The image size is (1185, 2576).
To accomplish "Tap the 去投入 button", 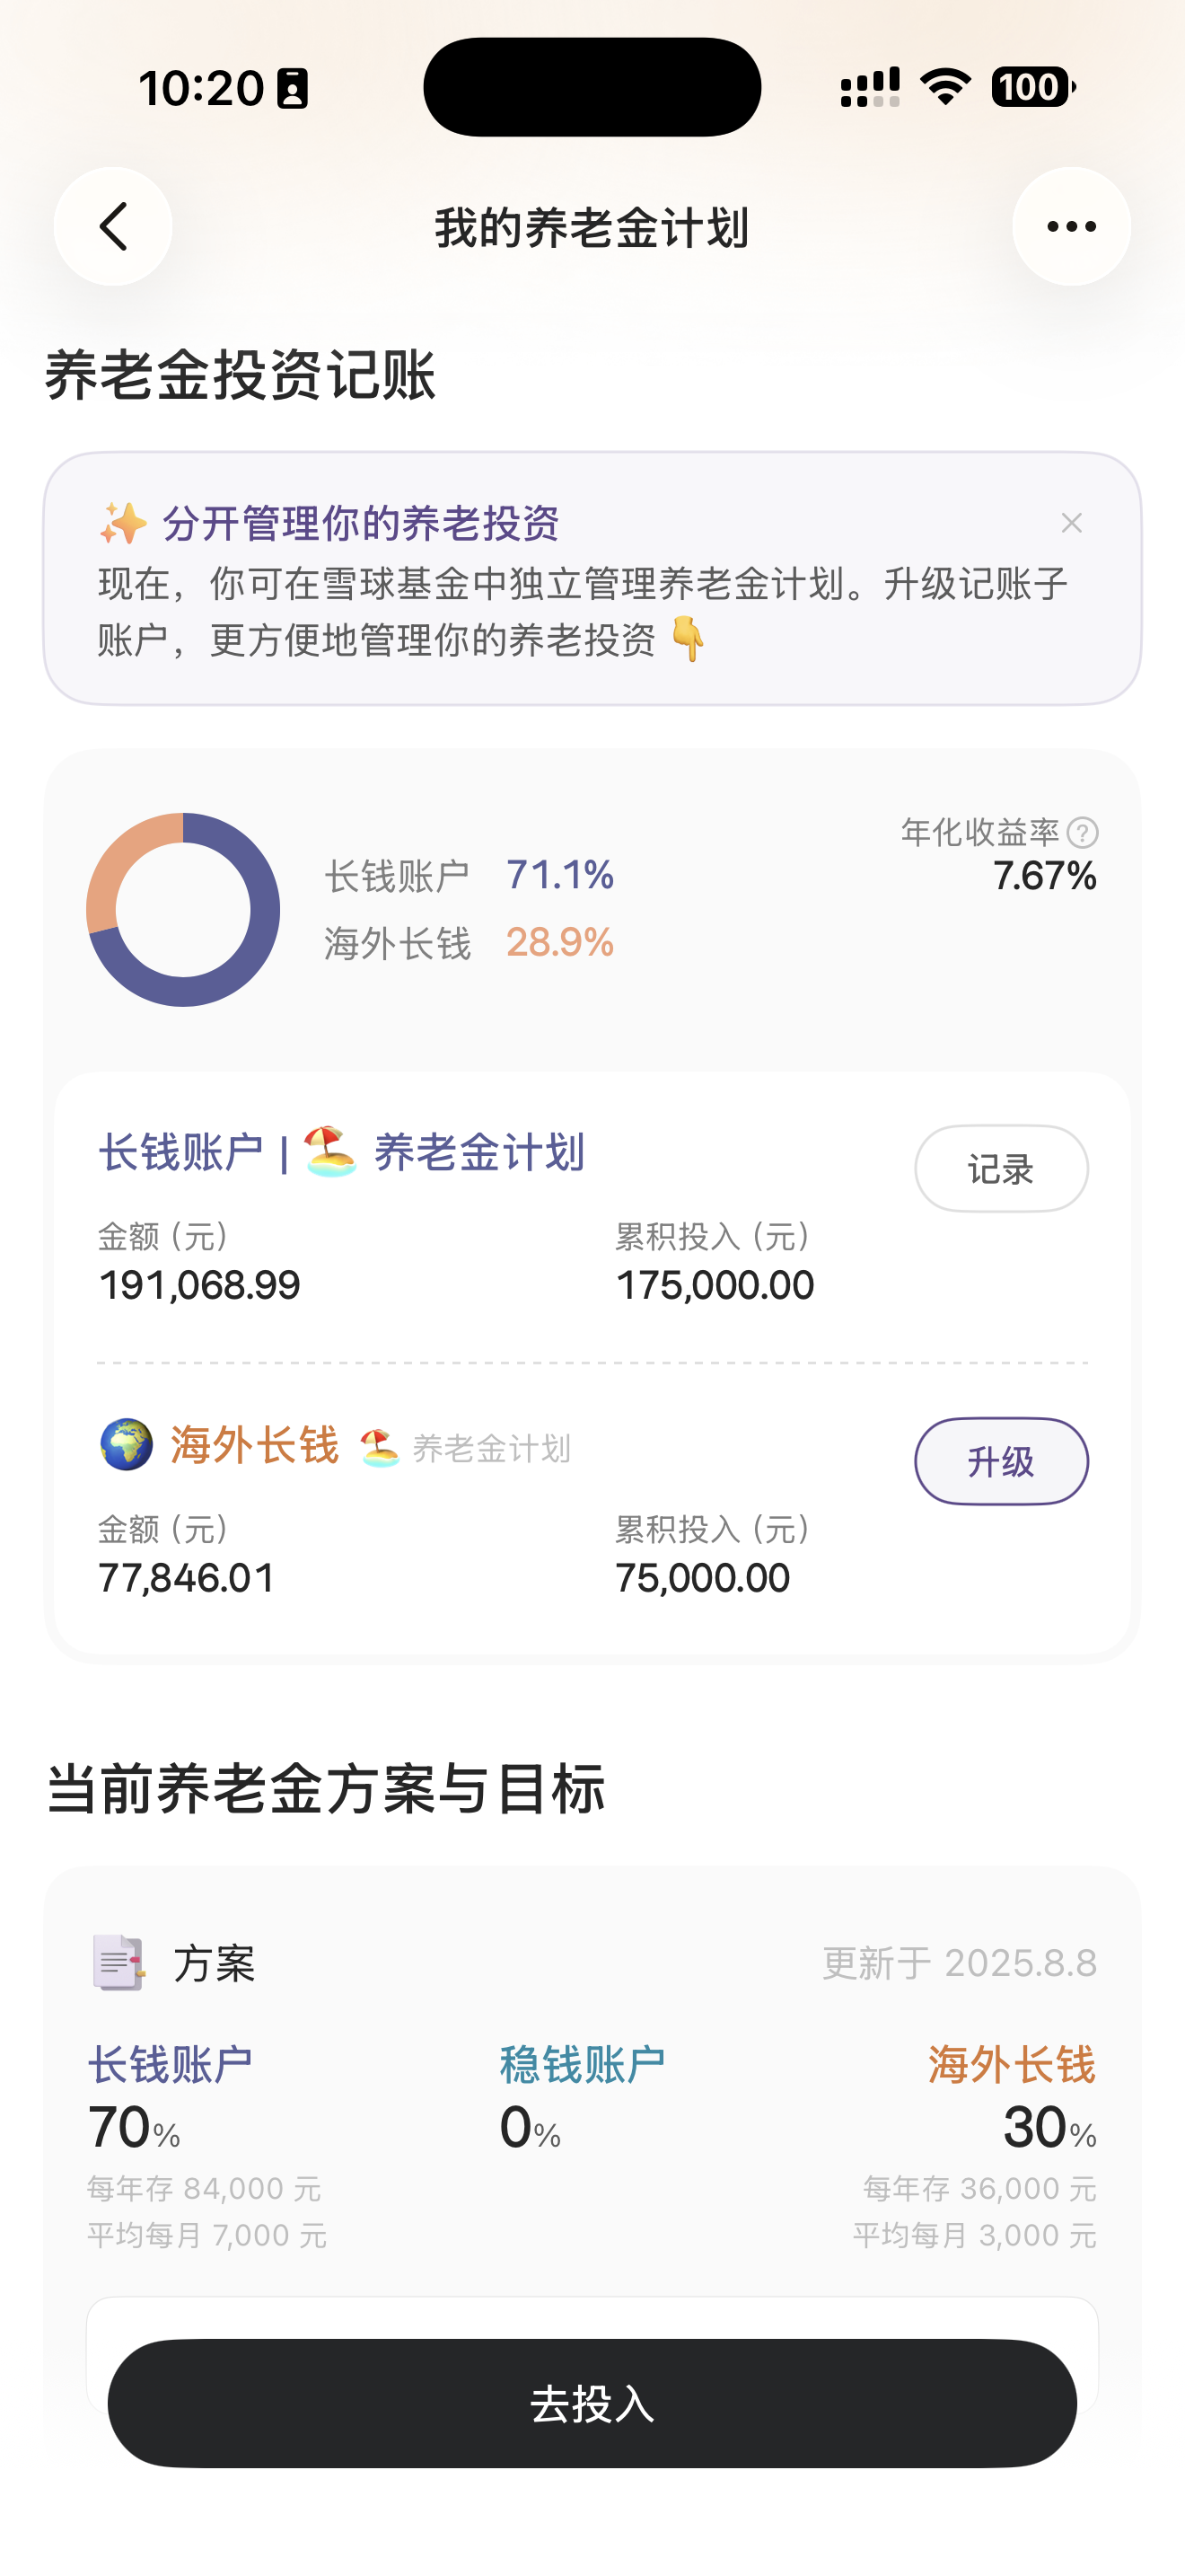I will (592, 2403).
